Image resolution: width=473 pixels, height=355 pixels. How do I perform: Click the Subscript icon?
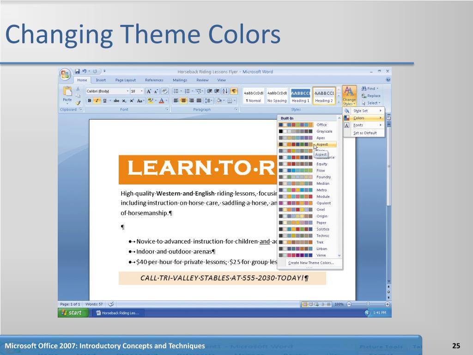[x=124, y=101]
